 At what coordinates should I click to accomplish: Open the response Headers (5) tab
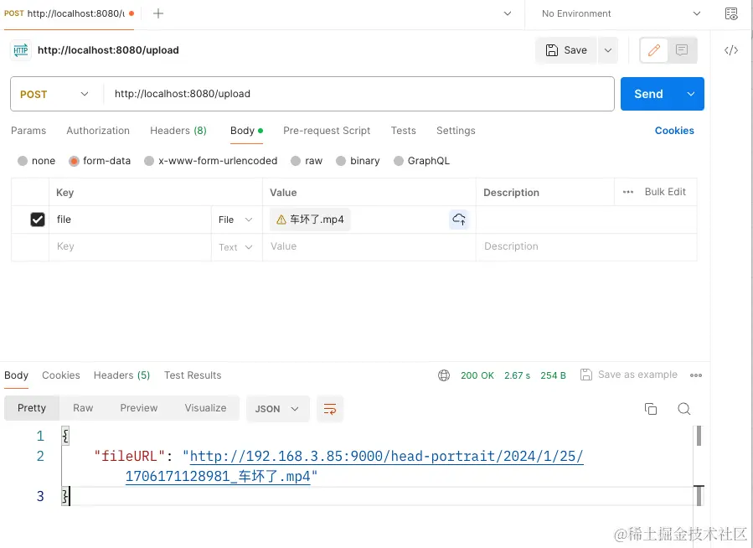(x=121, y=375)
